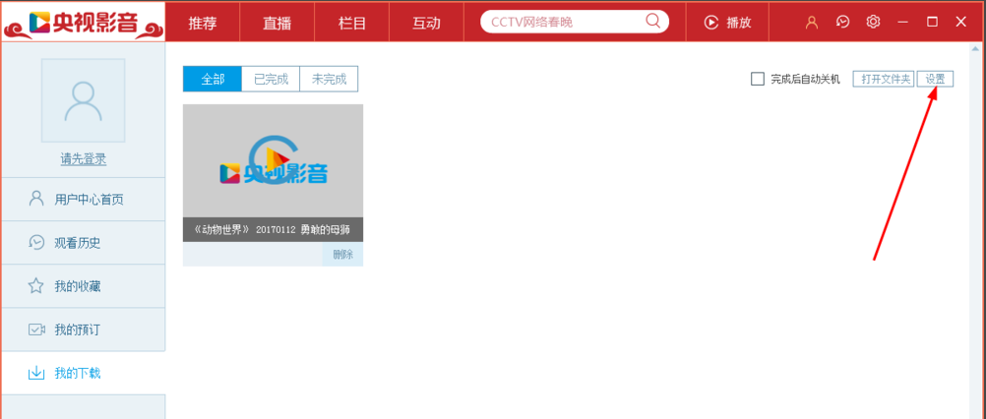This screenshot has width=986, height=419.
Task: Switch to the 已完成 tab
Action: pos(271,79)
